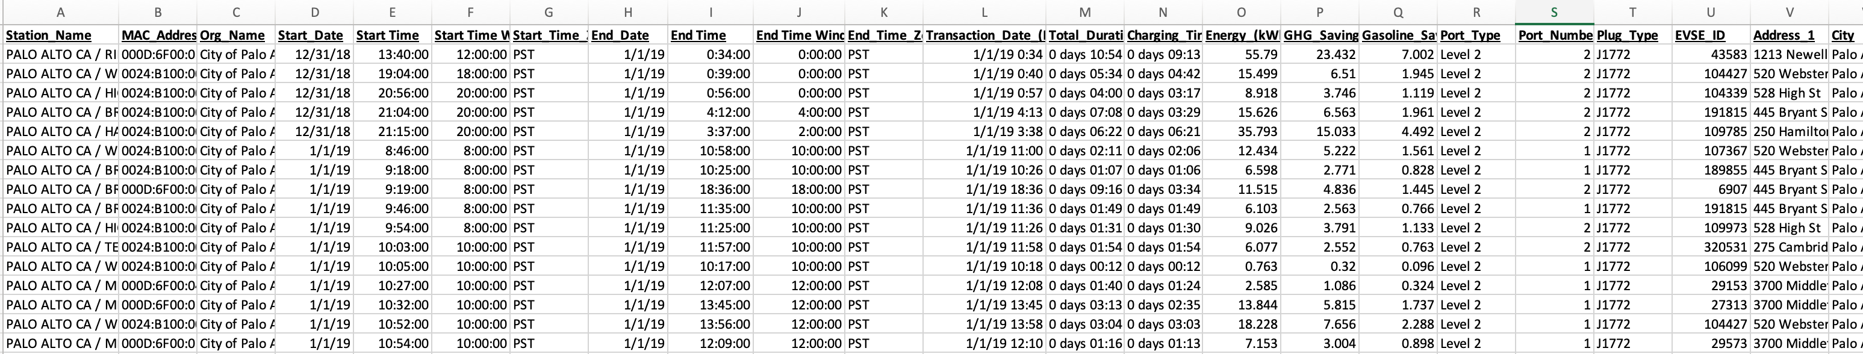Screen dimensions: 1863x354
Task: Click energy value 55.79 cell
Action: click(x=1241, y=54)
